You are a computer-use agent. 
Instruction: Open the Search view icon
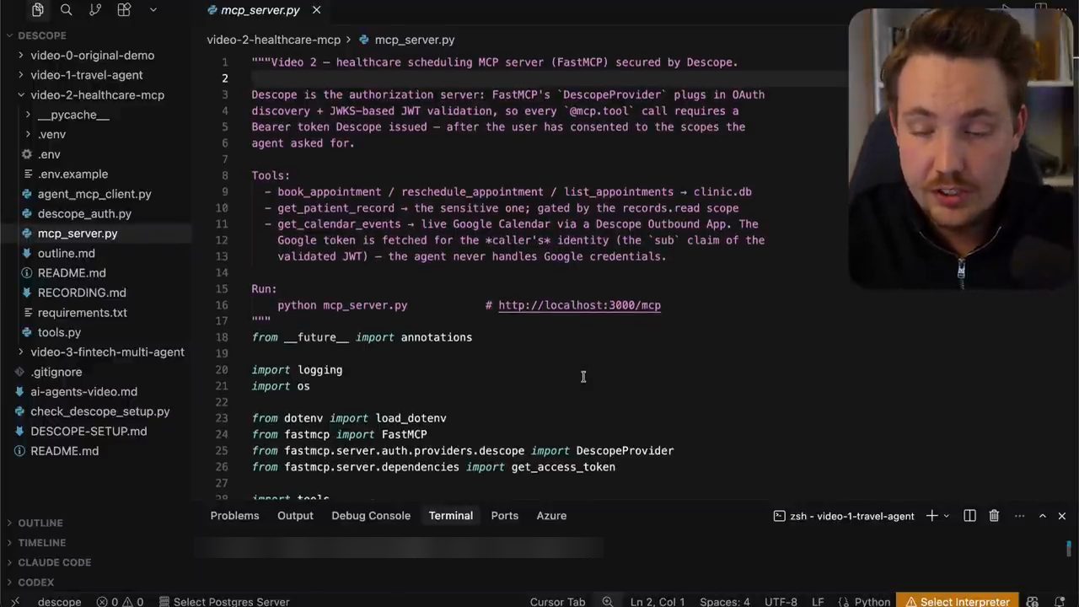[67, 10]
